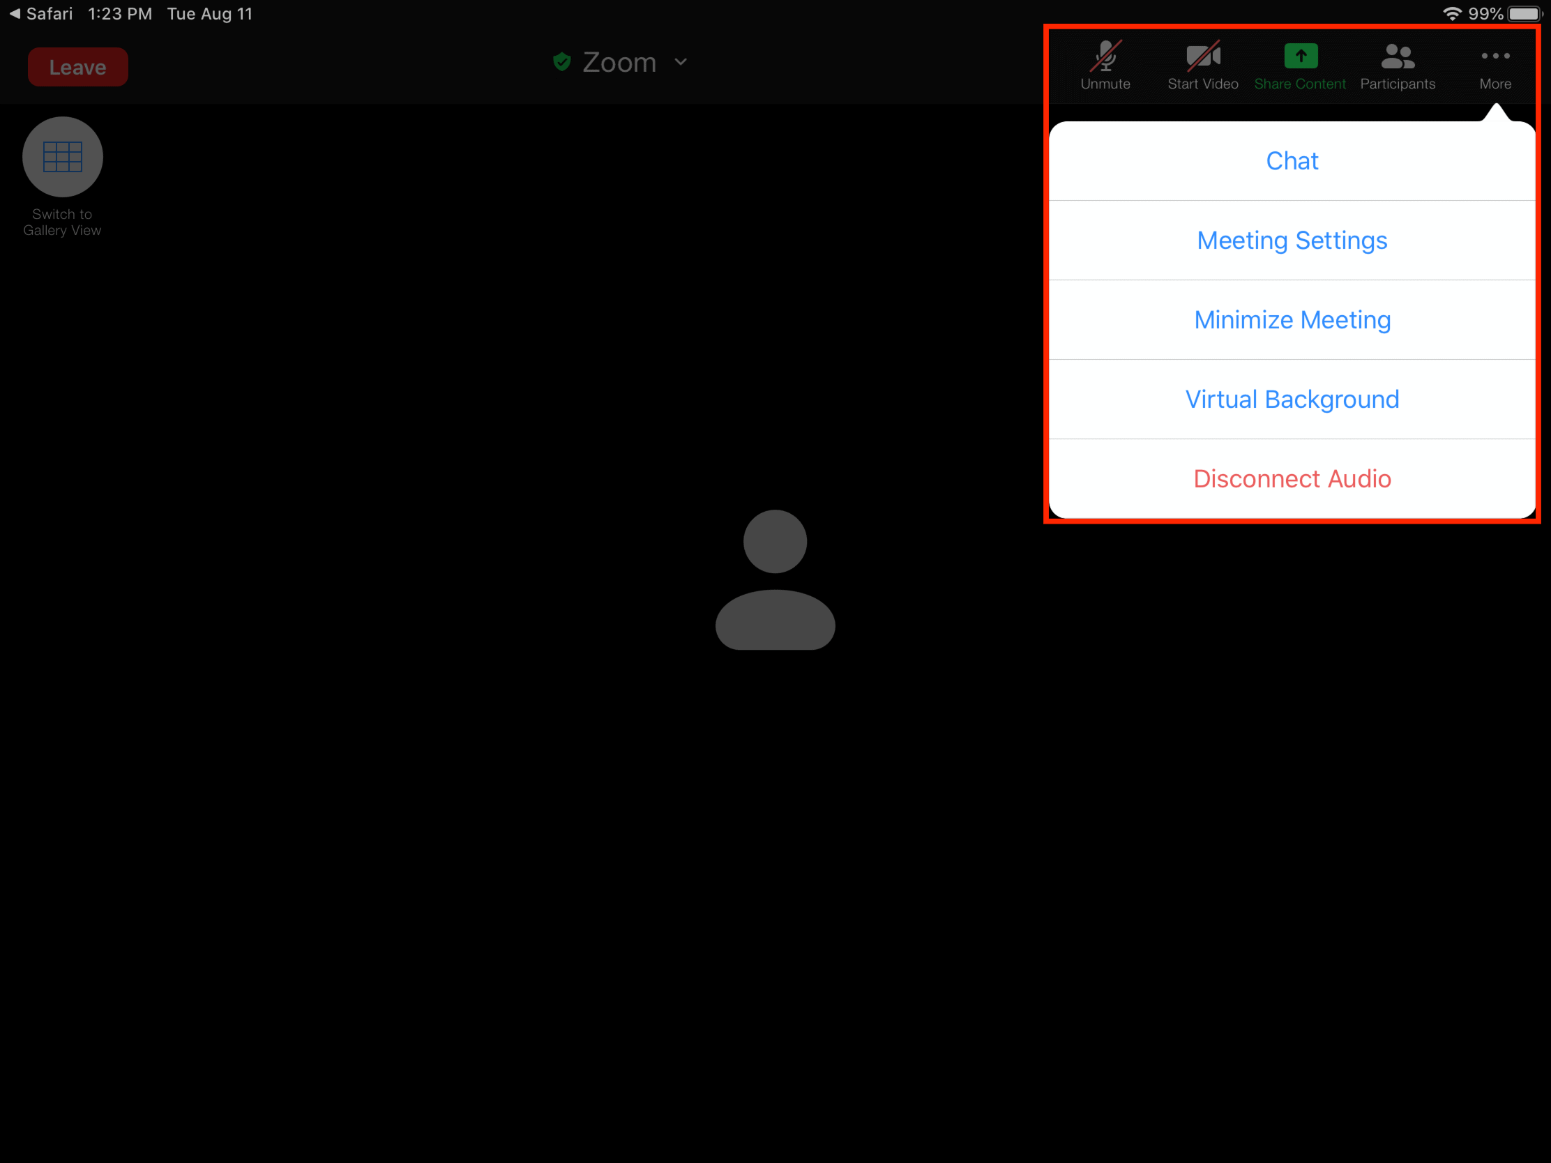
Task: Tap the 1:23 PM clock
Action: (120, 14)
